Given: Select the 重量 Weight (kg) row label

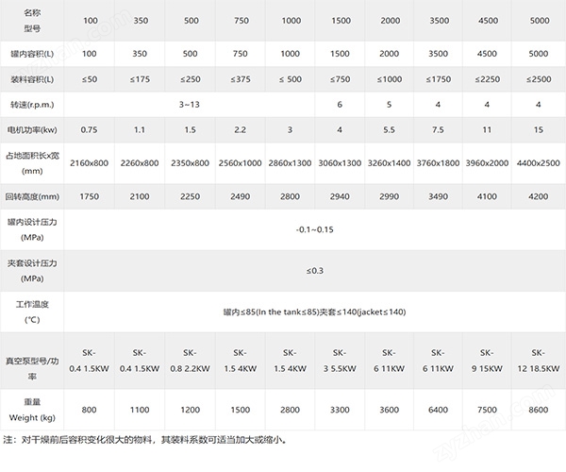Looking at the screenshot, I should (x=32, y=412).
